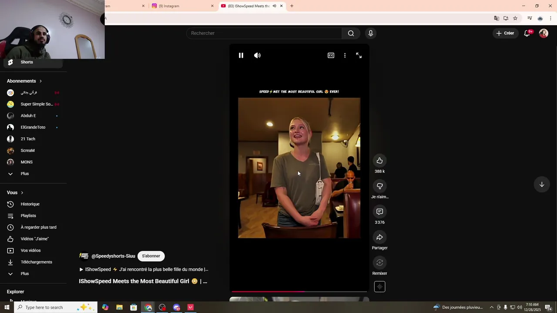Screen dimensions: 557x313
Task: Open the 21 Tach channel
Action: coord(33,139)
